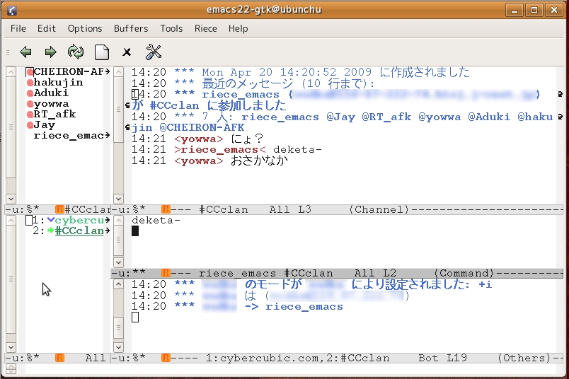
Task: Click the green arrow icon beside #CCclan
Action: pyautogui.click(x=51, y=231)
